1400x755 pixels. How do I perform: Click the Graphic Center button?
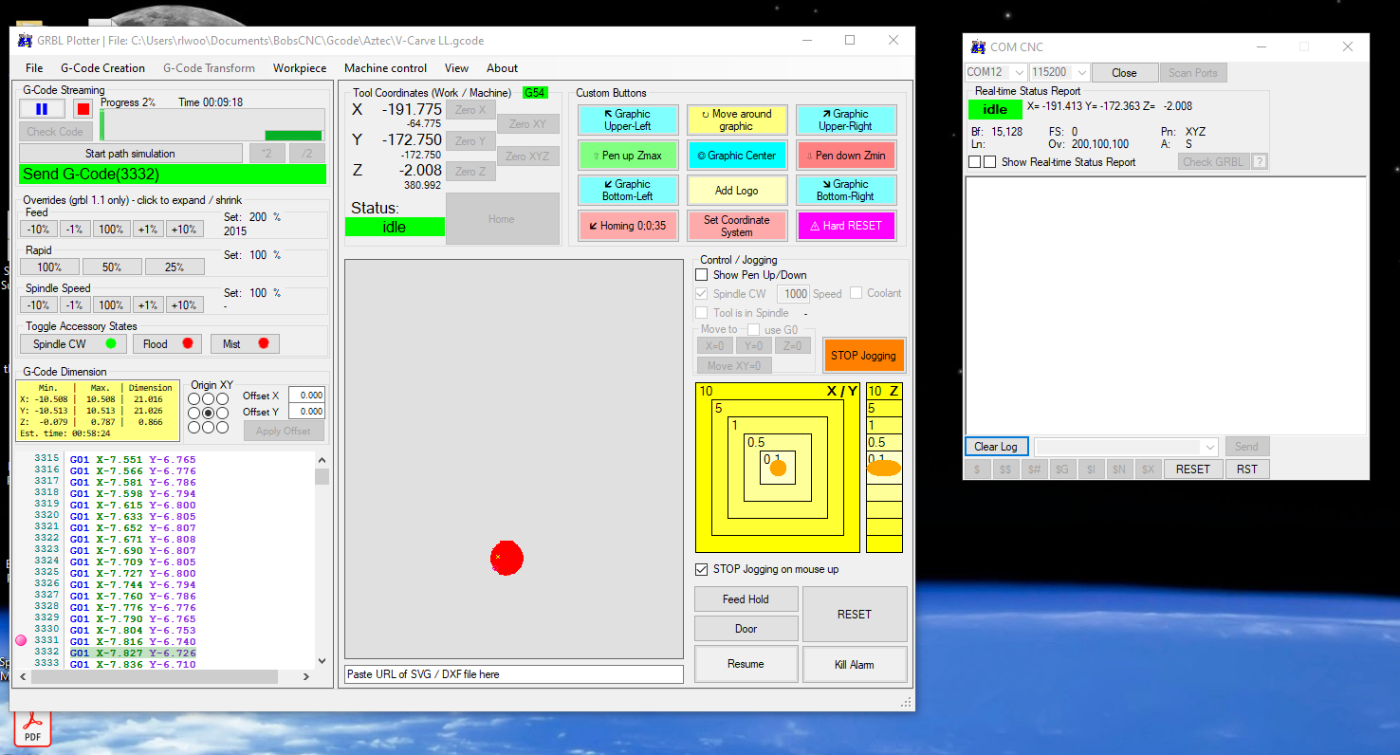tap(736, 156)
